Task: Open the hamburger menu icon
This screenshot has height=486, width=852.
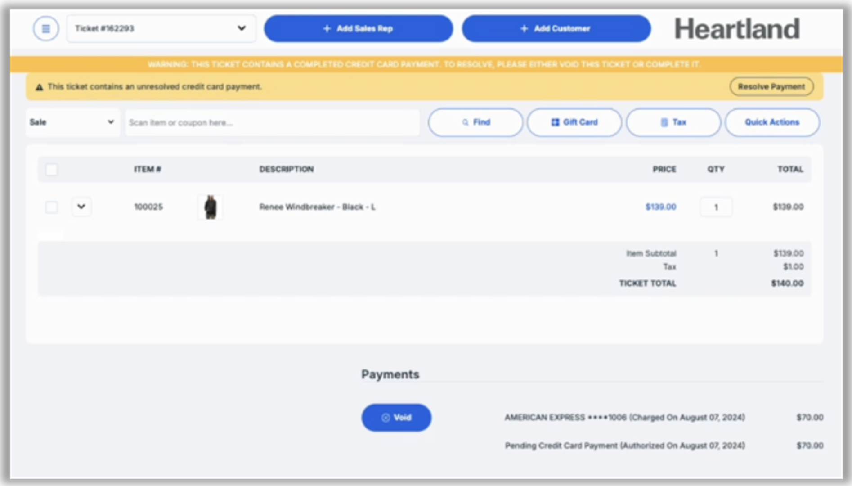Action: click(x=45, y=29)
